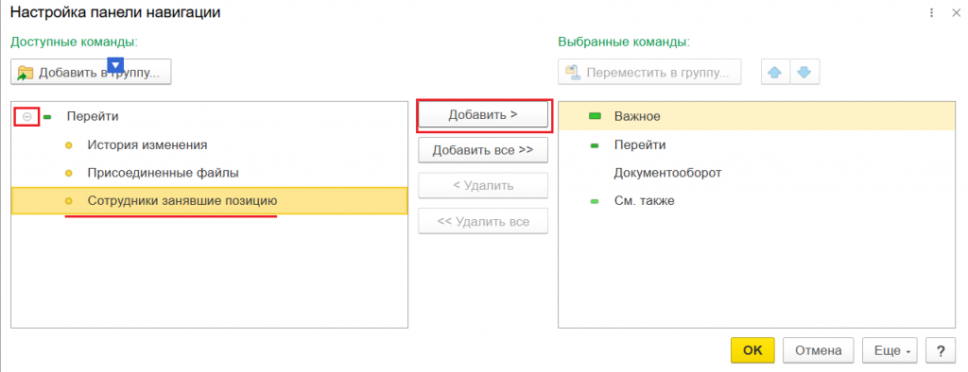Click the Добавить > button
Viewport: 968px width, 372px height.
click(483, 115)
